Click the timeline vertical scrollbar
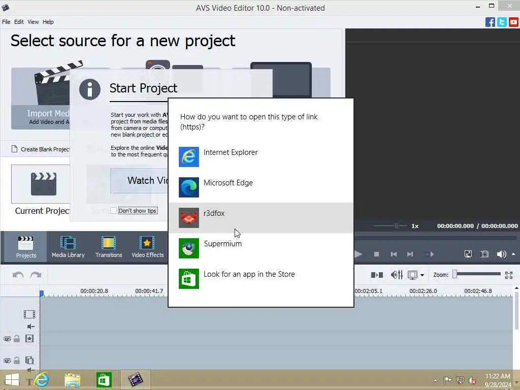Image resolution: width=520 pixels, height=390 pixels. 516,310
